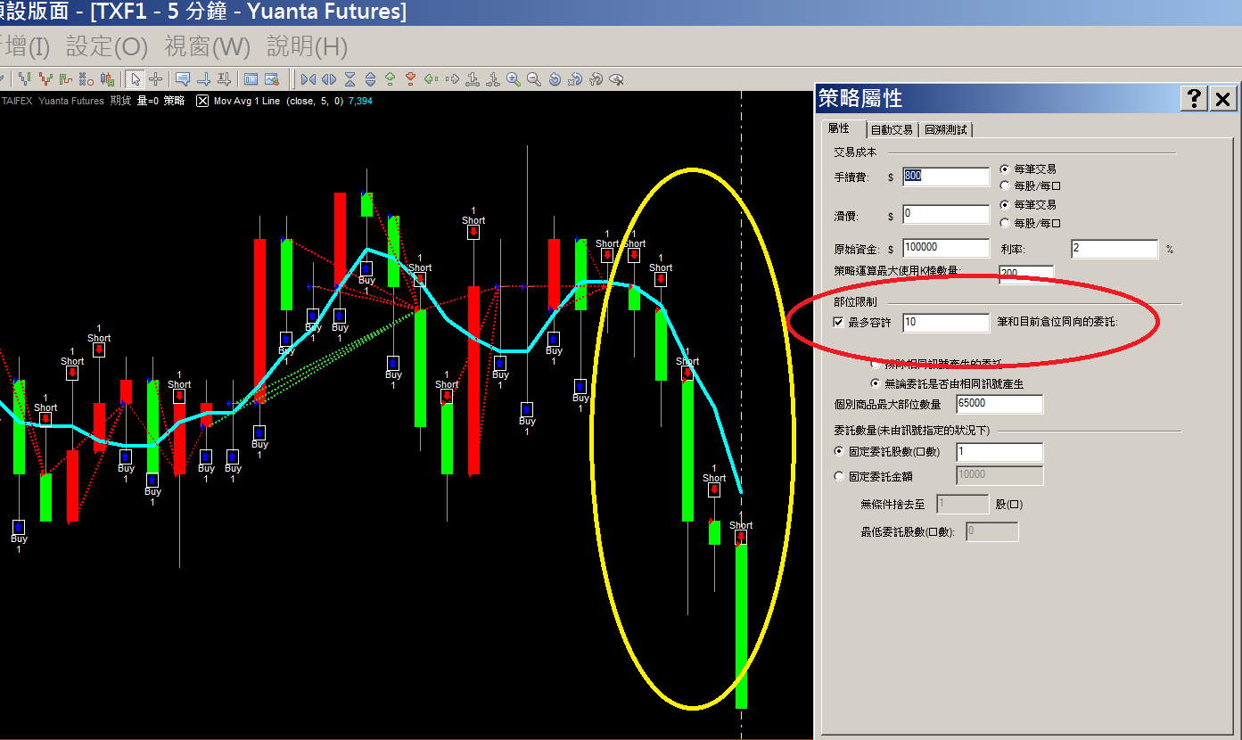
Task: Close the 策略屬性 dialog
Action: [x=1223, y=98]
